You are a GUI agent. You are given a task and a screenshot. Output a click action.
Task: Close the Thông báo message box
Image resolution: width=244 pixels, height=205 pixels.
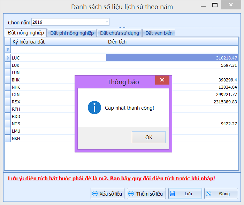point(162,80)
